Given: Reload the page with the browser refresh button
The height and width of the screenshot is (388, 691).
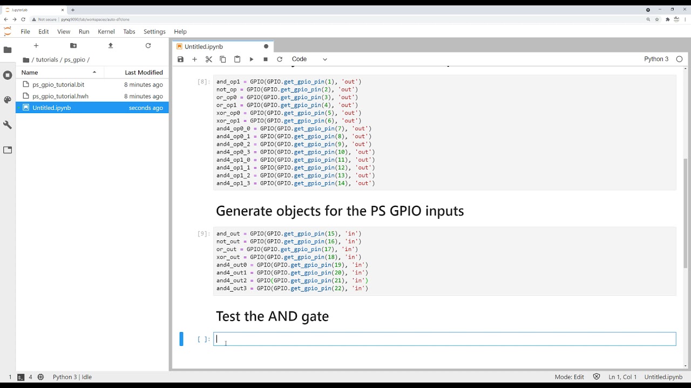Looking at the screenshot, I should tap(23, 19).
